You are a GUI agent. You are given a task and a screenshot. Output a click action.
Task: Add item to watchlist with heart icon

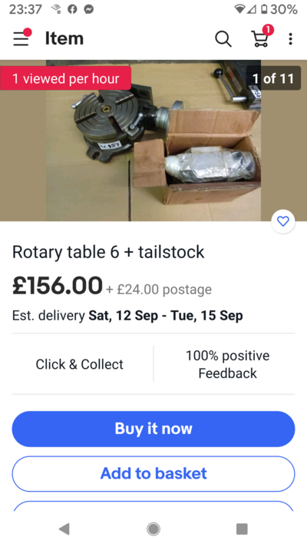pos(283,221)
